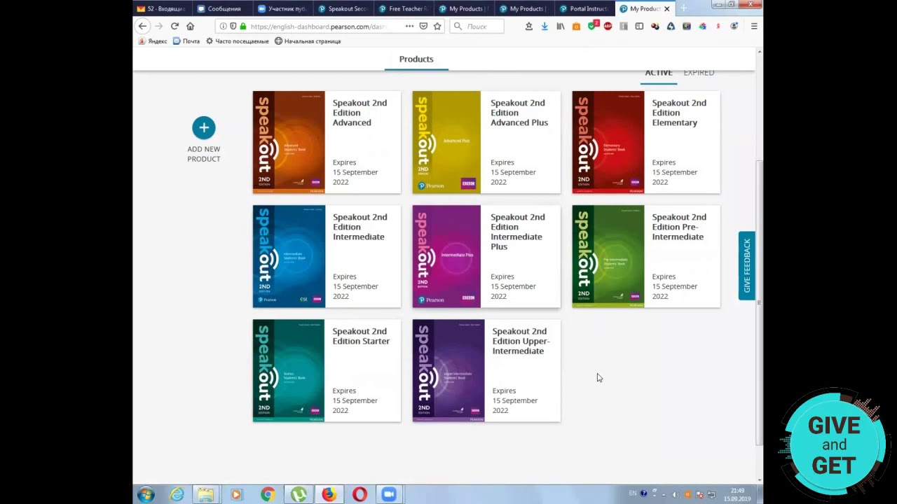The height and width of the screenshot is (504, 897).
Task: Open Speakout Advanced Plus cover
Action: coord(446,142)
